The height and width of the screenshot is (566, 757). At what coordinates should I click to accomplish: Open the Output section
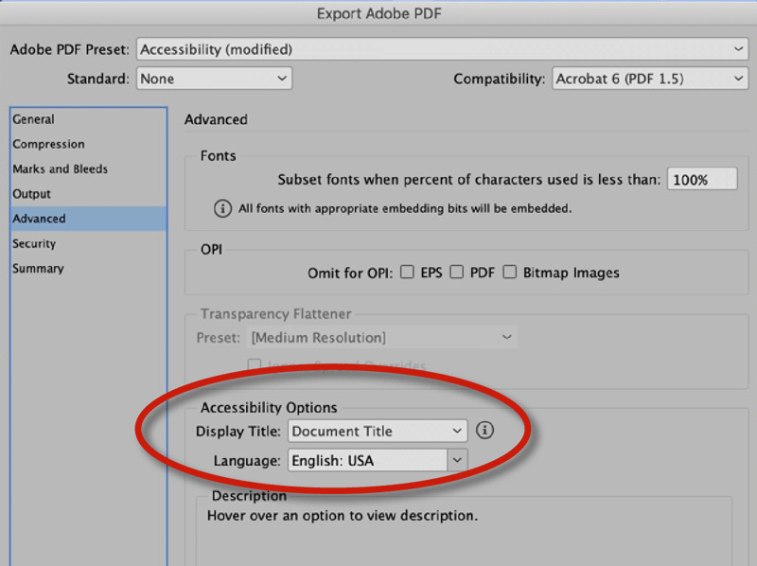pos(32,194)
